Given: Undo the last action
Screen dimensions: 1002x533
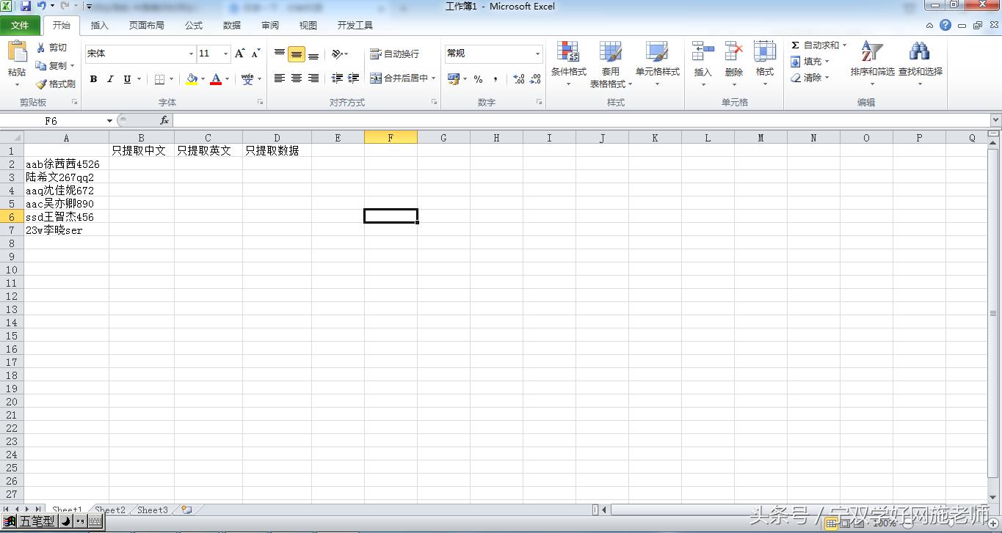Looking at the screenshot, I should 42,7.
